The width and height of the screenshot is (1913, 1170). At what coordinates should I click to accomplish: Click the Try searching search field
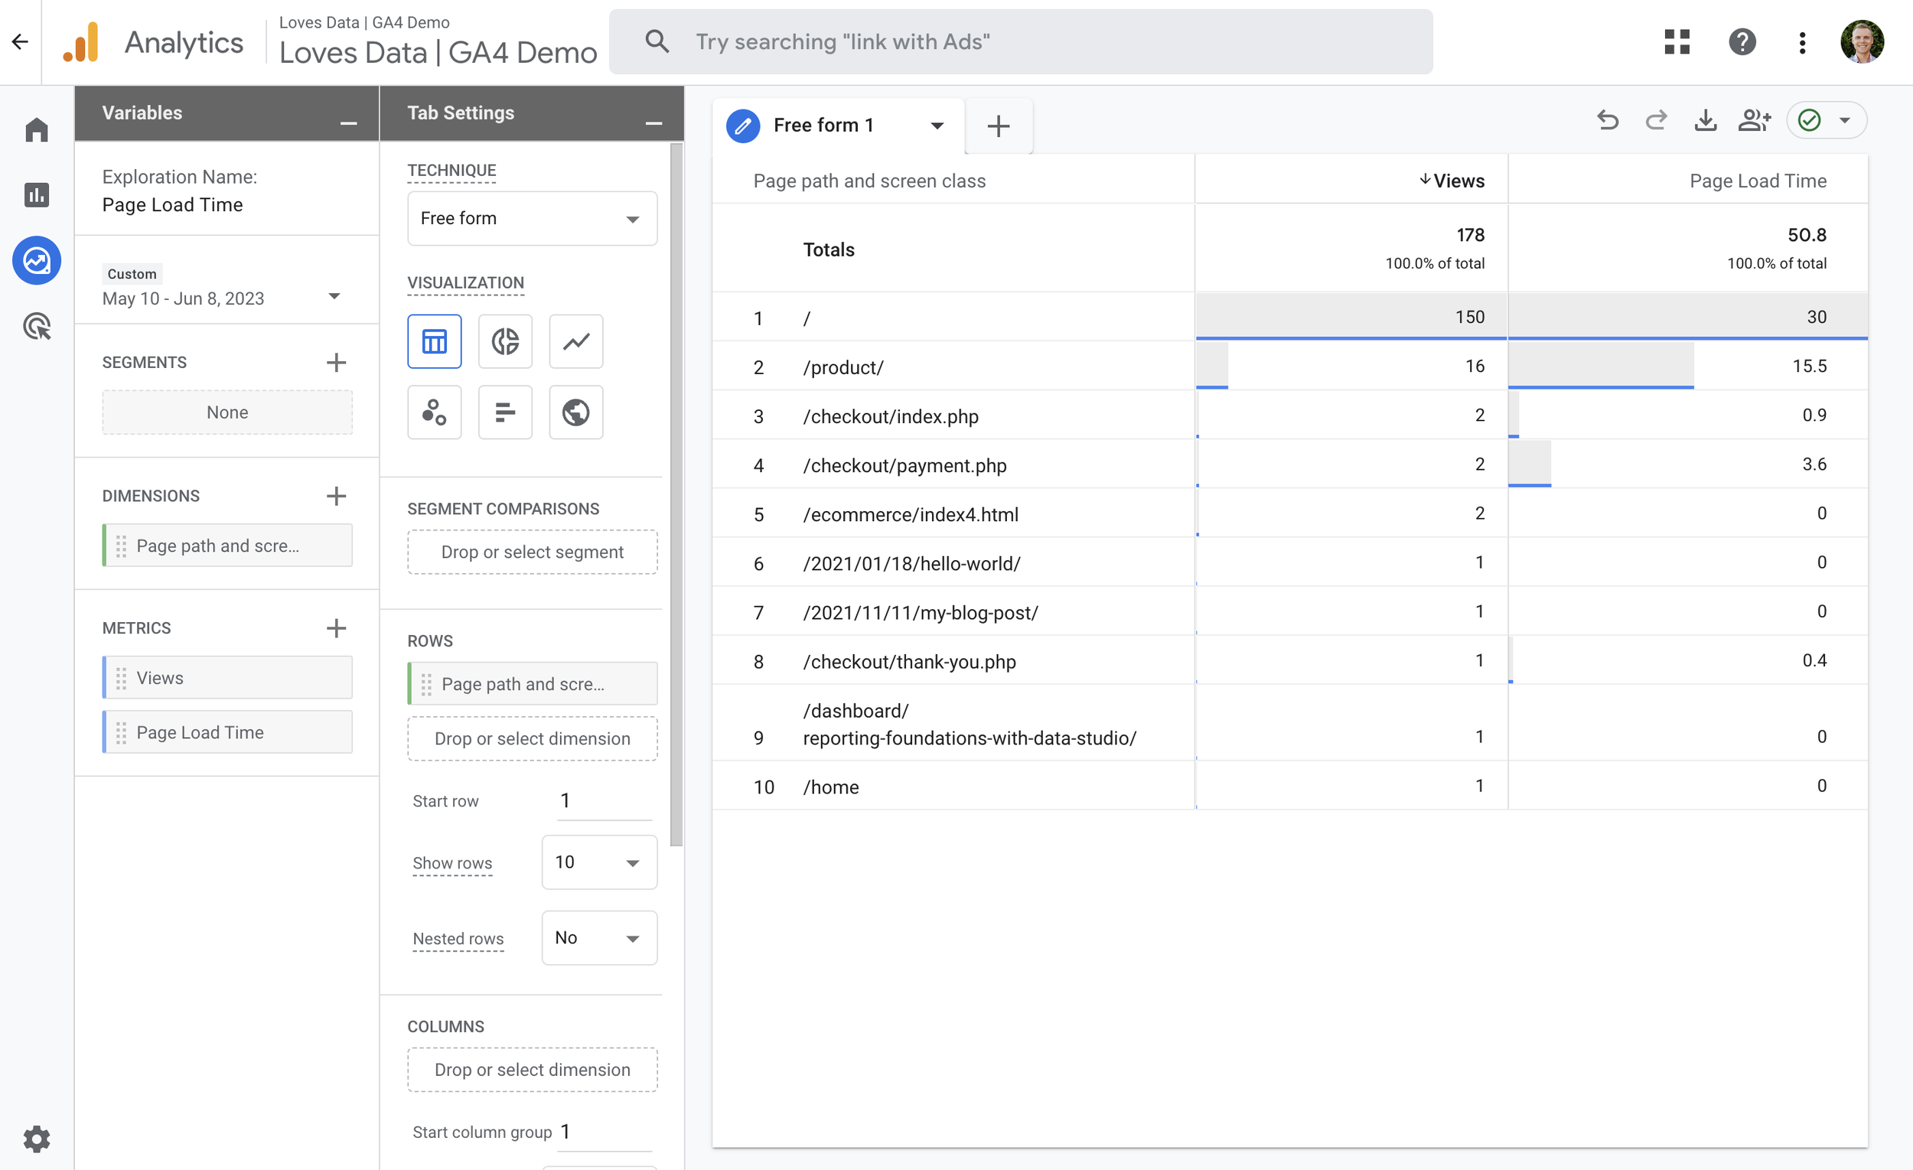tap(1020, 42)
